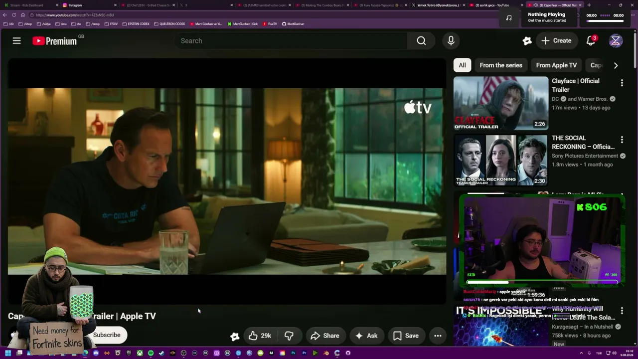The image size is (638, 359).
Task: Open Steam from the taskbar
Action: pos(161,353)
